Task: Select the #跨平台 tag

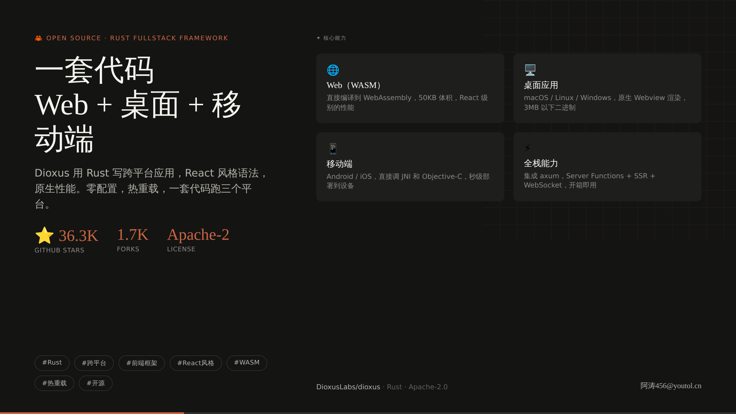Action: 94,363
